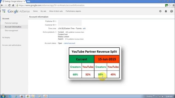Open AdSense settings gear icon

160,11
